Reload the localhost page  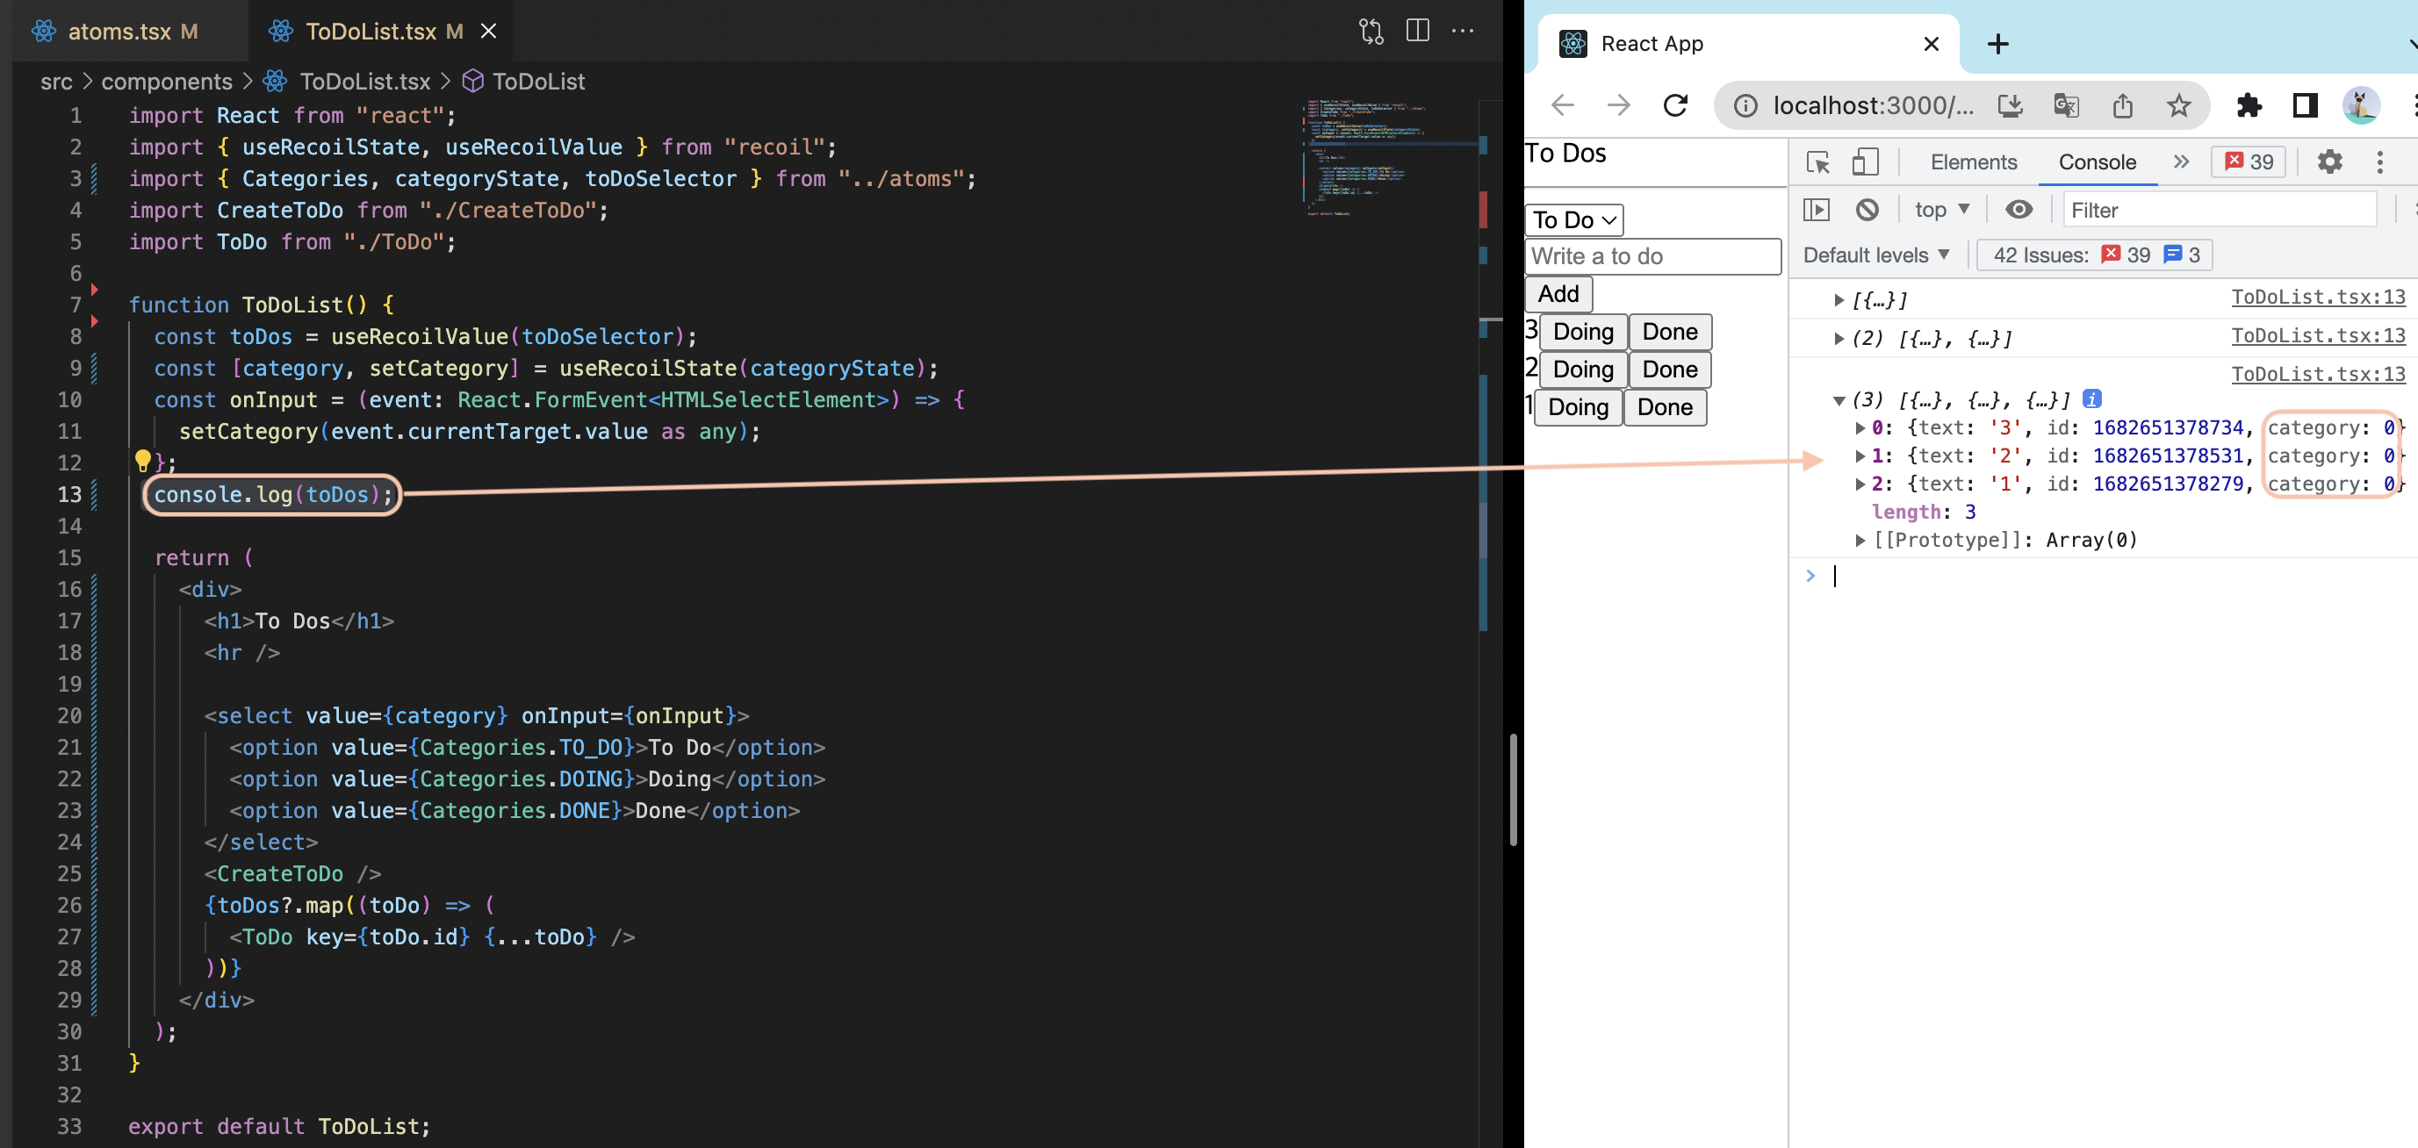[1674, 105]
